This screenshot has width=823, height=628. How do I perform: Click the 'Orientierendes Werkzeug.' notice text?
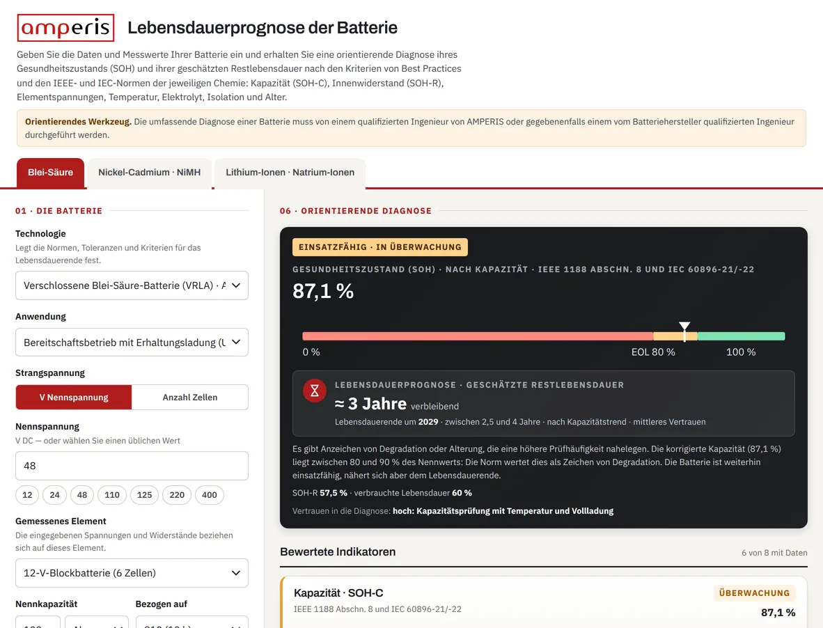[x=78, y=122]
